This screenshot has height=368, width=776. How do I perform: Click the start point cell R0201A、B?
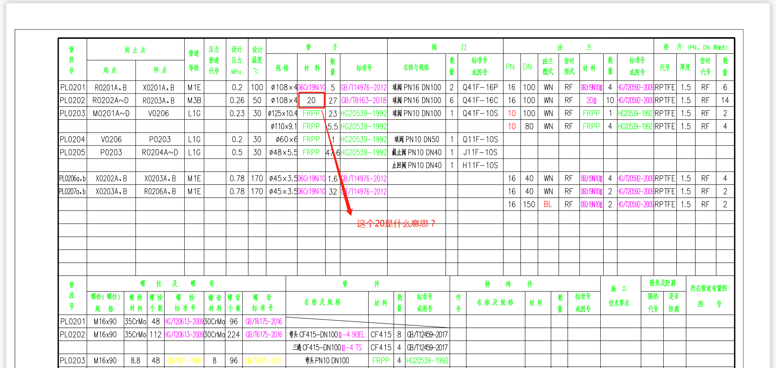(111, 88)
